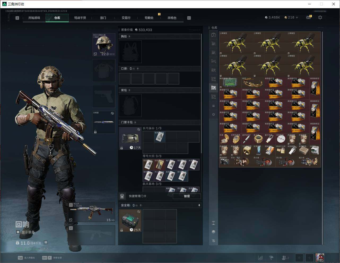Select the melee knife slot

(104, 122)
